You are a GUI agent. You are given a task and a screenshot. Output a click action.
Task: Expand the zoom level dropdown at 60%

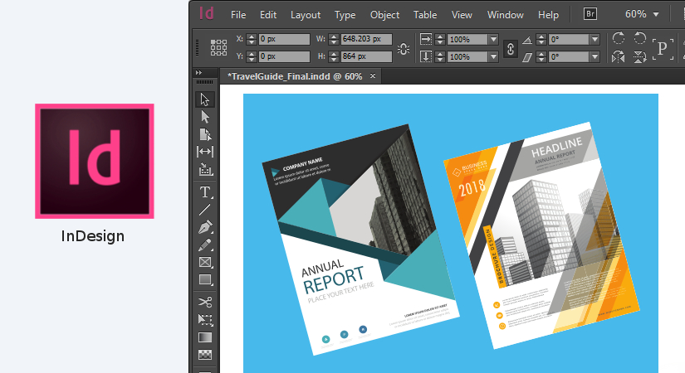pos(656,14)
